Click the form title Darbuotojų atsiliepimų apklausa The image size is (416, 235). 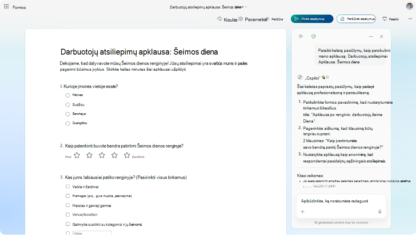tap(139, 51)
